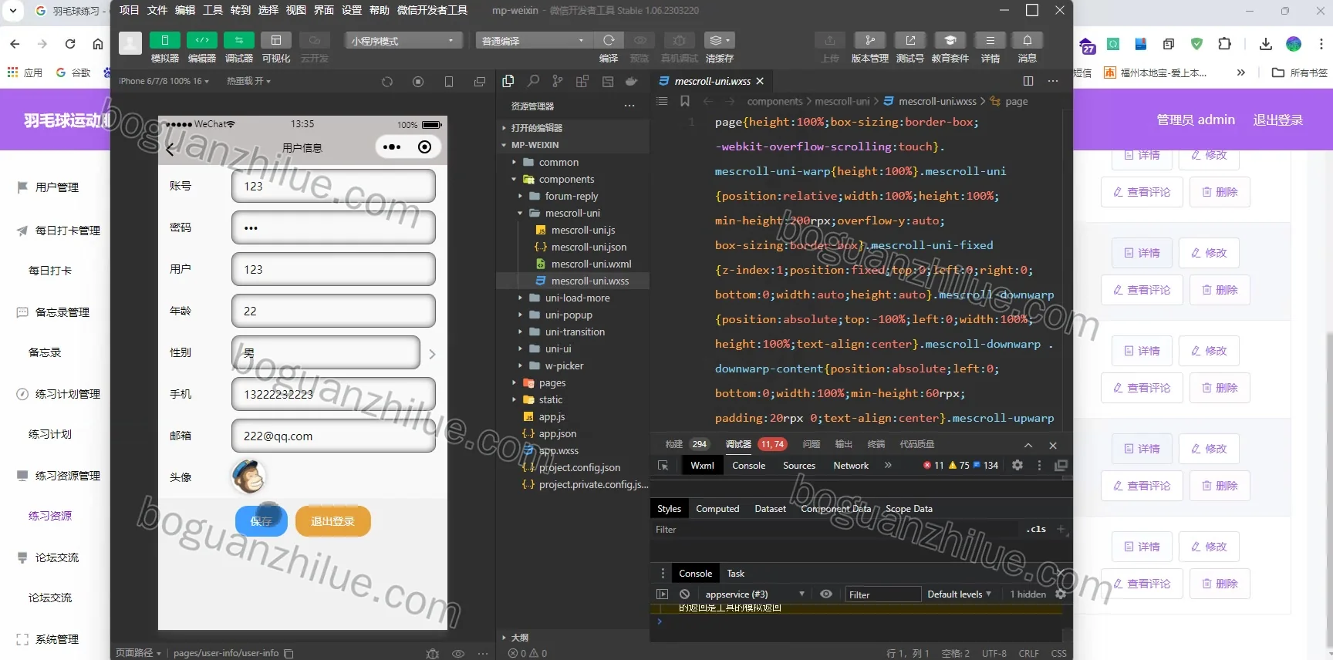Click the search icon in explorer sidebar
The image size is (1333, 660).
[533, 81]
